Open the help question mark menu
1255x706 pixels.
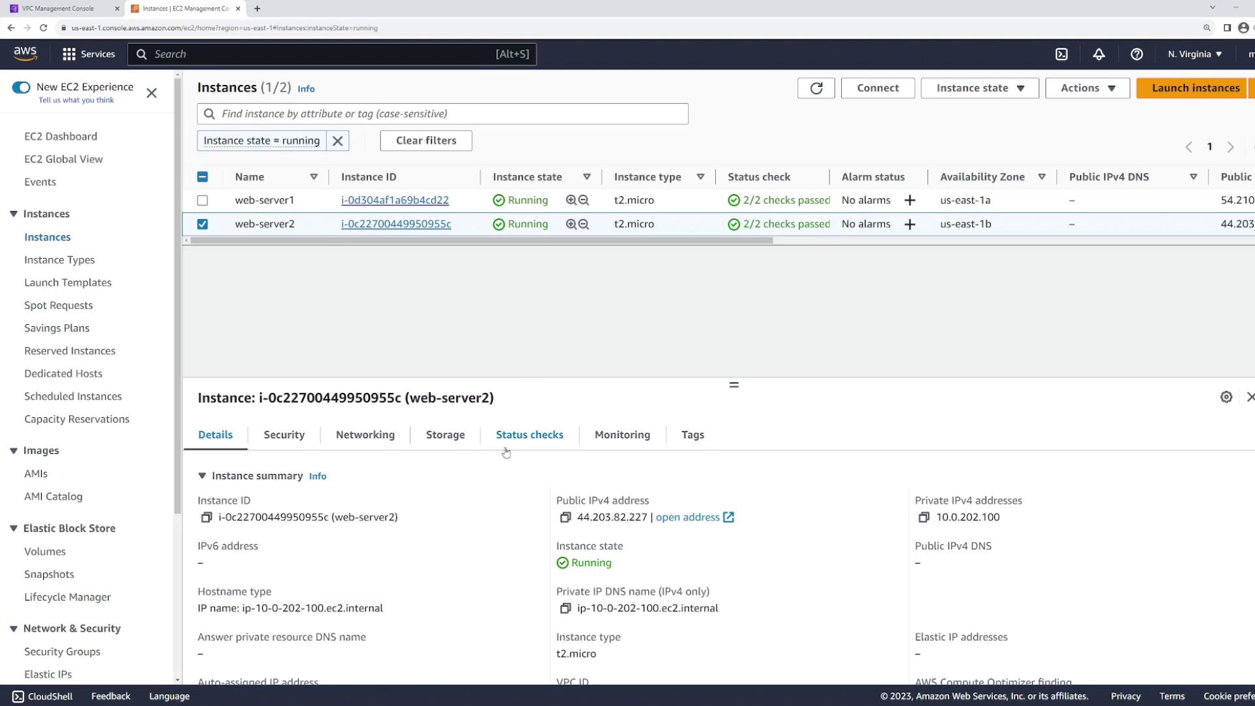1137,54
